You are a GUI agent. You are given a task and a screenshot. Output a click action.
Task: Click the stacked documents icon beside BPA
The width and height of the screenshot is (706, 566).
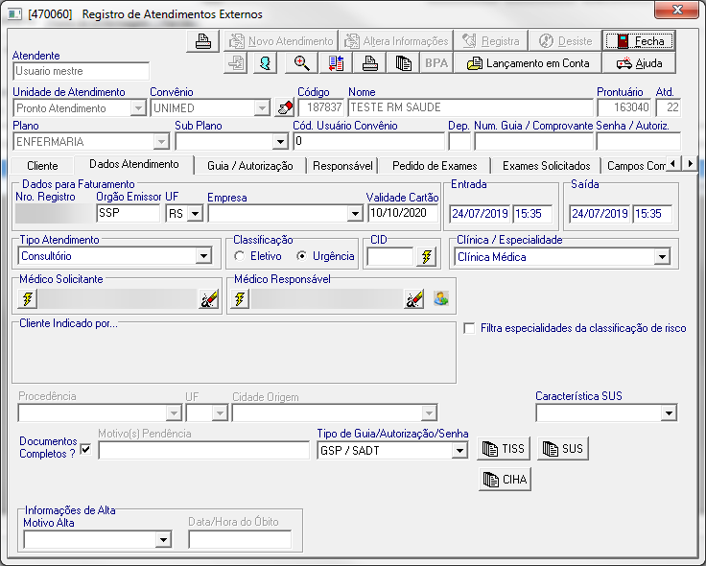tap(403, 63)
